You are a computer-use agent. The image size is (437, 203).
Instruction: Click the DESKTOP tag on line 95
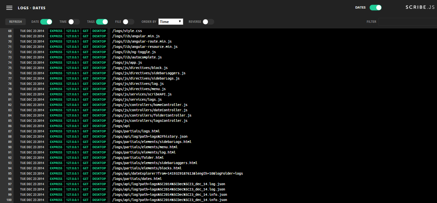(x=99, y=174)
